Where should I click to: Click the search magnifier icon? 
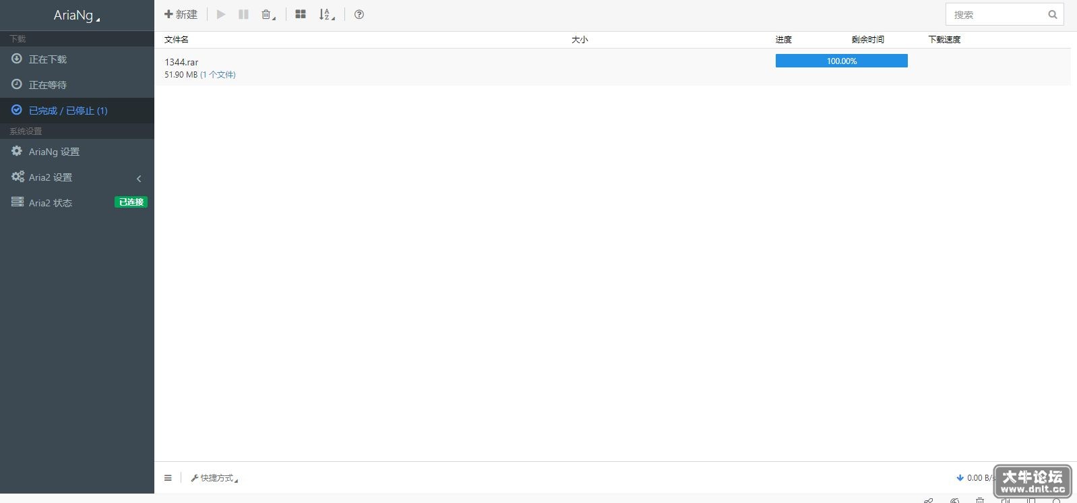tap(1052, 15)
